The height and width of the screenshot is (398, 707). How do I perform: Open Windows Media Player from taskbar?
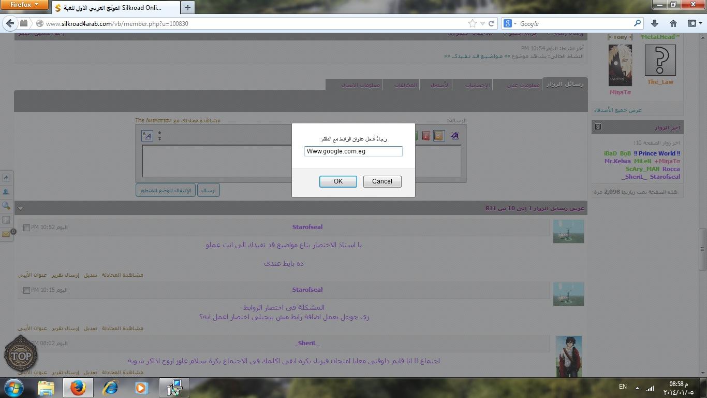coord(141,388)
